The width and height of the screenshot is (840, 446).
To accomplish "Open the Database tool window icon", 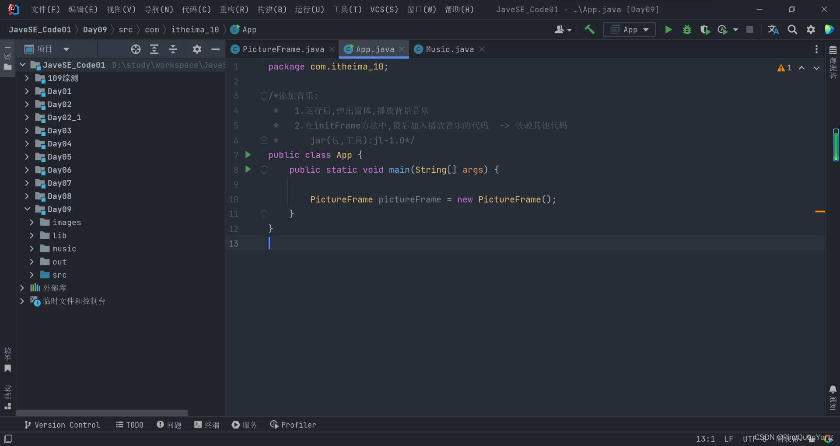I will pos(833,62).
